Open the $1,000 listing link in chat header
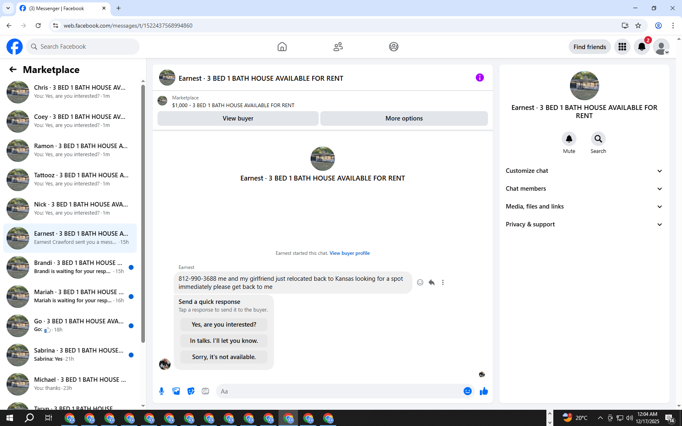This screenshot has width=682, height=426. (x=233, y=105)
